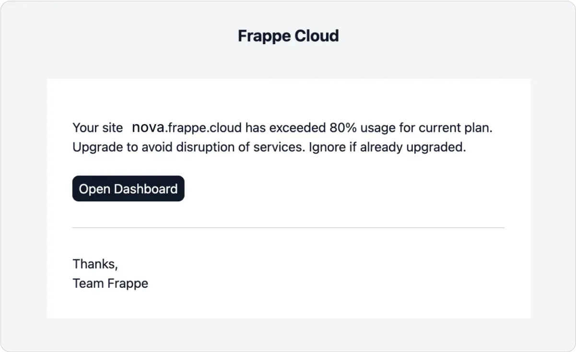Click the word "nova" in the site name

148,128
